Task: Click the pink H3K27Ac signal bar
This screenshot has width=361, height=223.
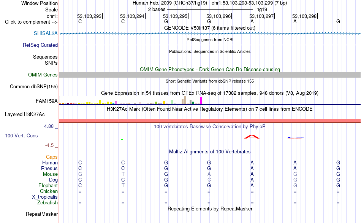Action: coord(210,121)
